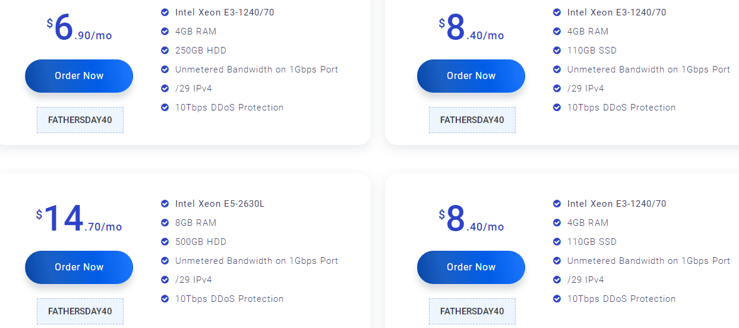Click the FATHERSDAY40 coupon box under $14.70 plan
Image resolution: width=739 pixels, height=328 pixels.
click(x=80, y=311)
